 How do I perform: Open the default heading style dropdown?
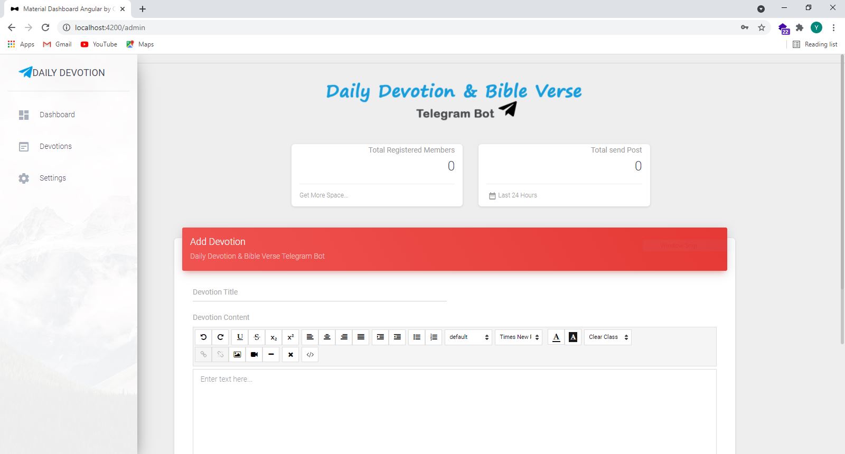(x=468, y=337)
